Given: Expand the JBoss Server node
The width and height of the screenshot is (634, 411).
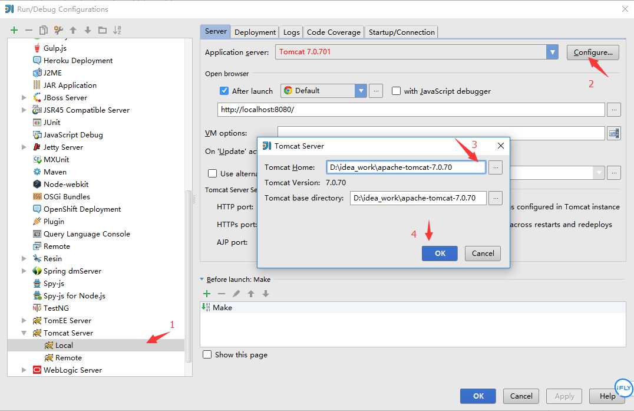Looking at the screenshot, I should [24, 97].
